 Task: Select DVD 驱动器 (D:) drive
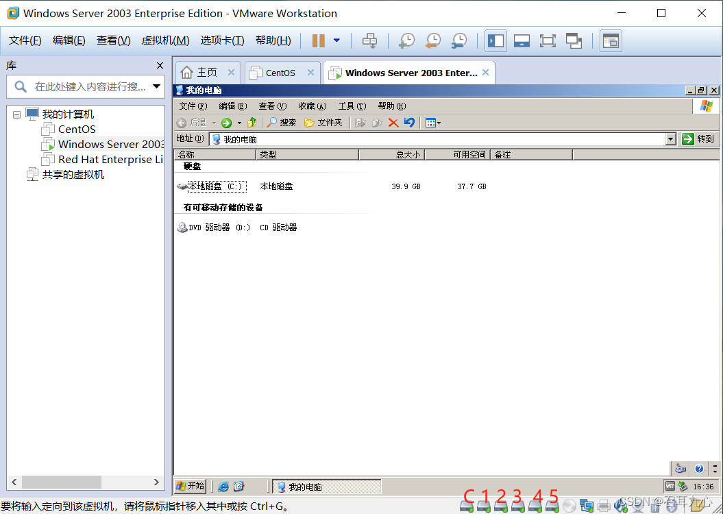214,228
